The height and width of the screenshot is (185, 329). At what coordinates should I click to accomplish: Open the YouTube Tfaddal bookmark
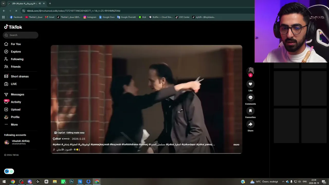click(x=34, y=17)
